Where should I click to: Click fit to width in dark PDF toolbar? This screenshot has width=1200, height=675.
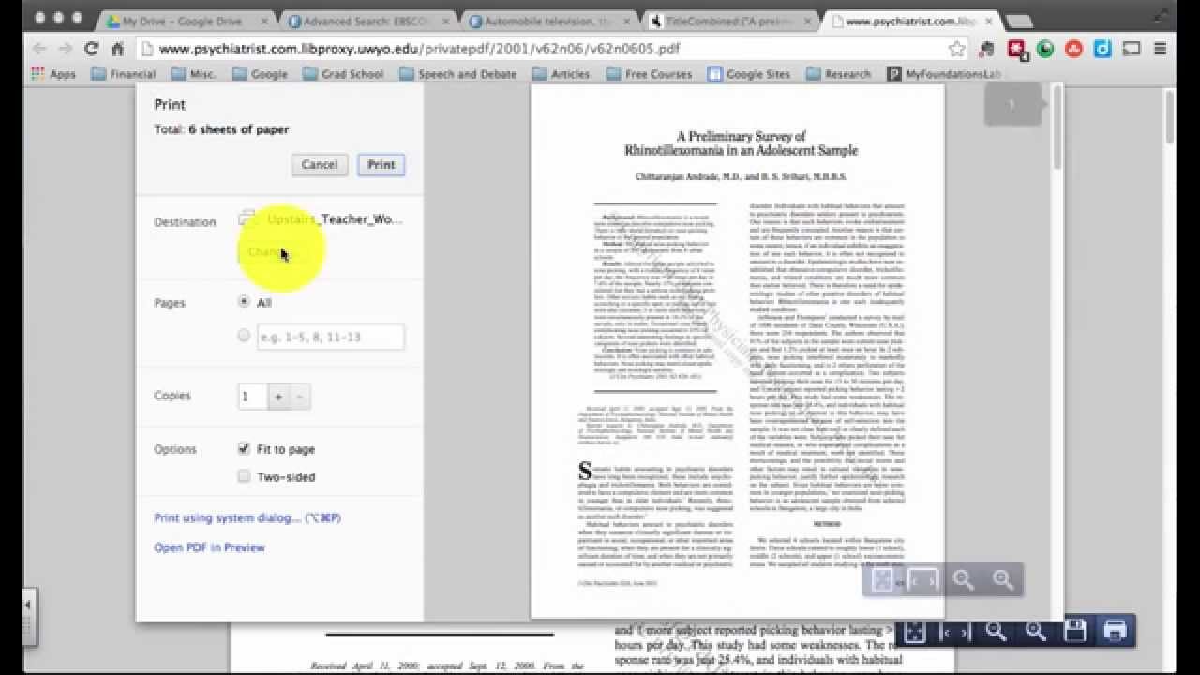[x=955, y=632]
